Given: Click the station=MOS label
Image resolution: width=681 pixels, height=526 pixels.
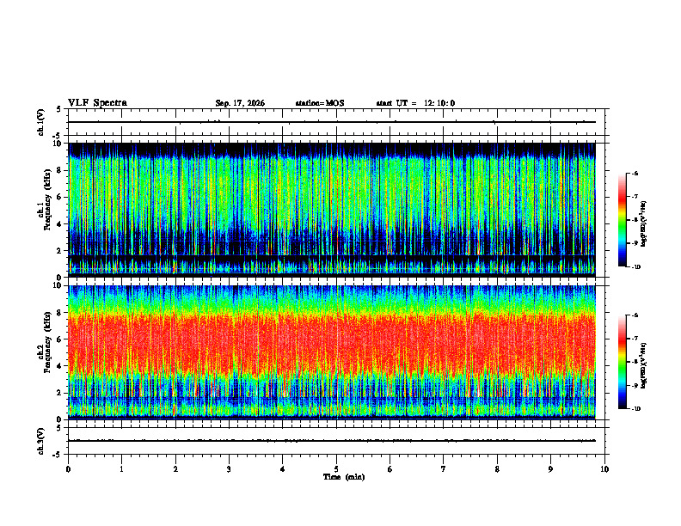Looking at the screenshot, I should [x=320, y=103].
